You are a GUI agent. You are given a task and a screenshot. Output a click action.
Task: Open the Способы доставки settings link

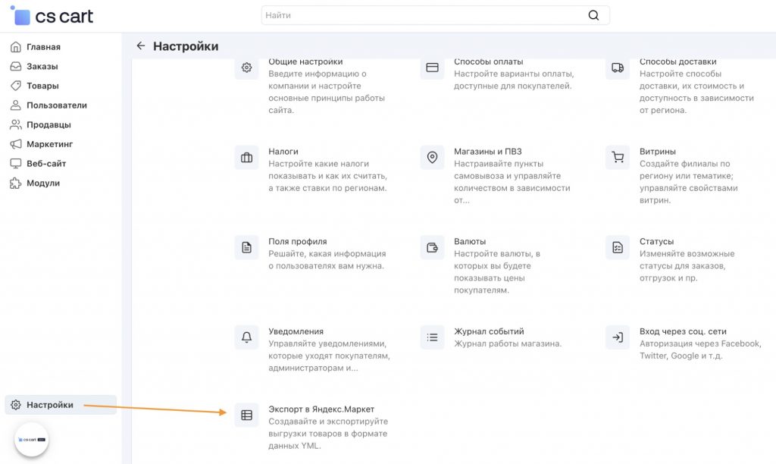click(679, 62)
